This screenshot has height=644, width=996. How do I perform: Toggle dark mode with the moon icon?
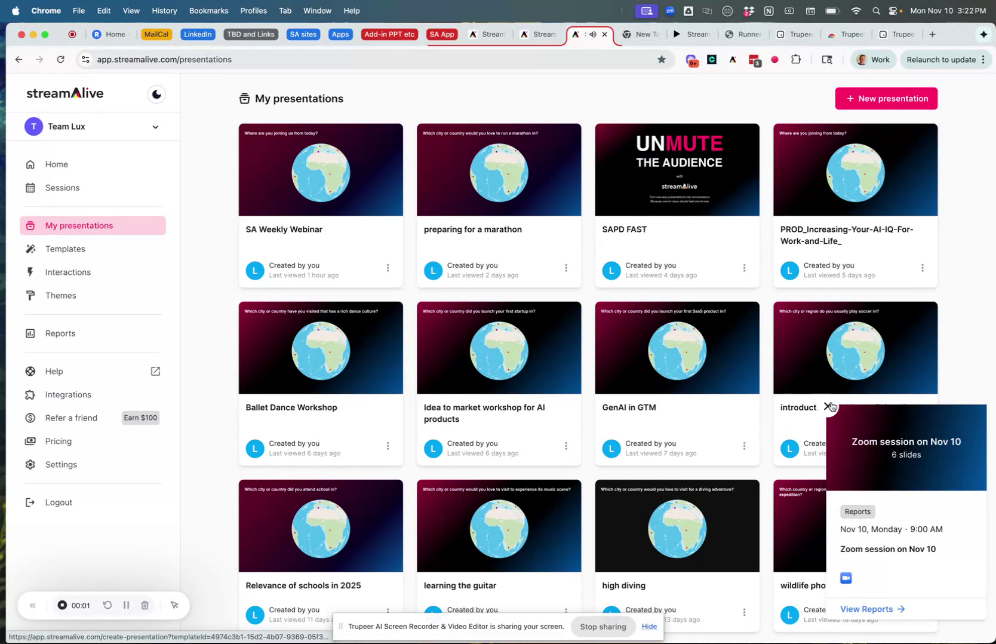[156, 94]
